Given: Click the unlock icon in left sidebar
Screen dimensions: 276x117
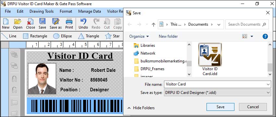Looking at the screenshot, I should 14,90.
